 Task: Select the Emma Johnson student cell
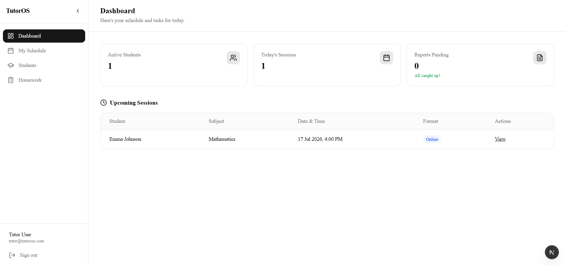pos(125,139)
